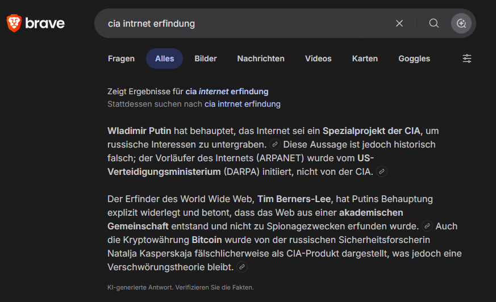The height and width of the screenshot is (302, 496).
Task: Open the source link icon after 'von der CIA.'
Action: tap(382, 171)
